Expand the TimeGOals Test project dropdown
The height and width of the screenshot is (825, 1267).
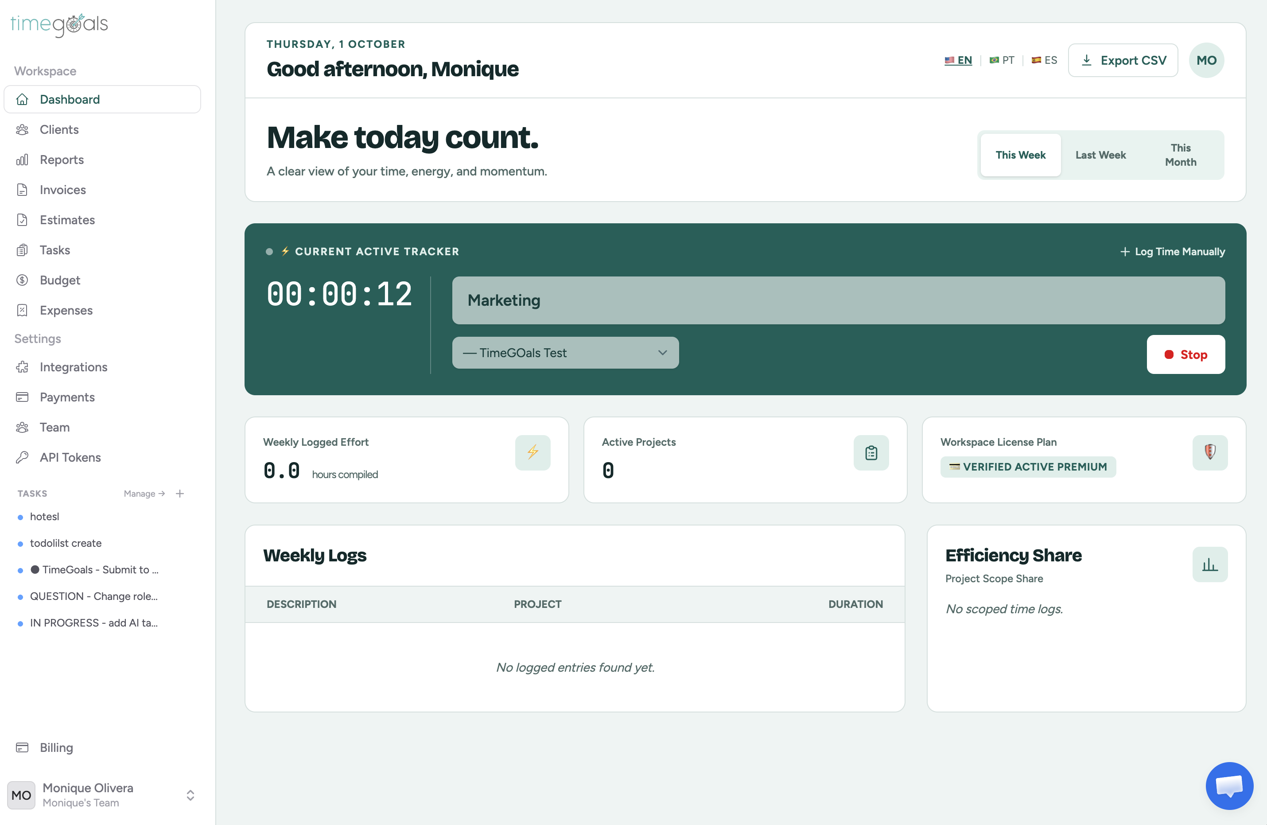tap(565, 353)
